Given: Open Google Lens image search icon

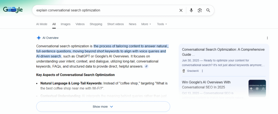Looking at the screenshot, I should tap(200, 10).
